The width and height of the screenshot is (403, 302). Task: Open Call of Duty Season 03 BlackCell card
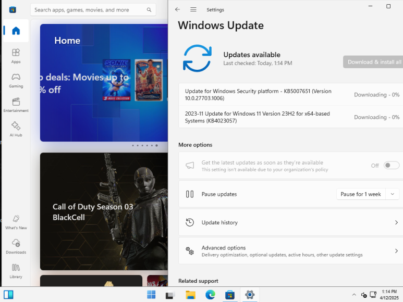coord(104,211)
